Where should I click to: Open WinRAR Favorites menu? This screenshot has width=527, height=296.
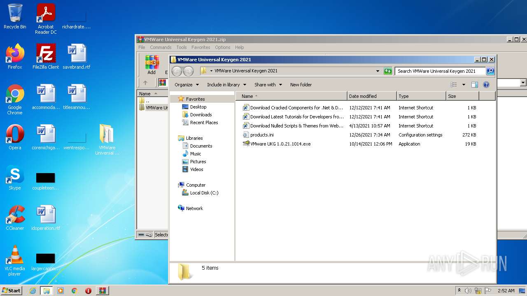[201, 47]
